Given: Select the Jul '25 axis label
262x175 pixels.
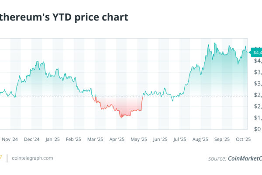Looking at the screenshot, I should pos(180,140).
